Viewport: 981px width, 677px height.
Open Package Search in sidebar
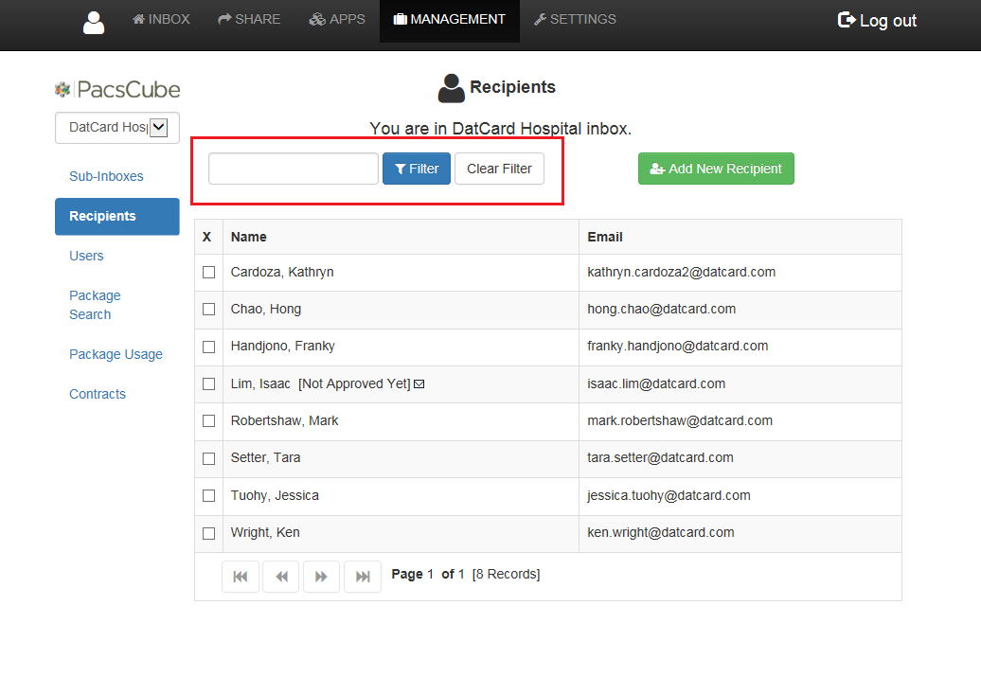95,305
